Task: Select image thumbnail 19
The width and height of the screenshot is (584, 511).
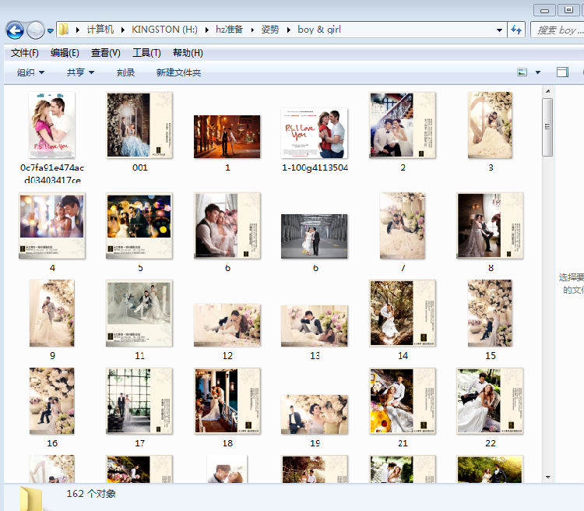Action: click(x=315, y=414)
